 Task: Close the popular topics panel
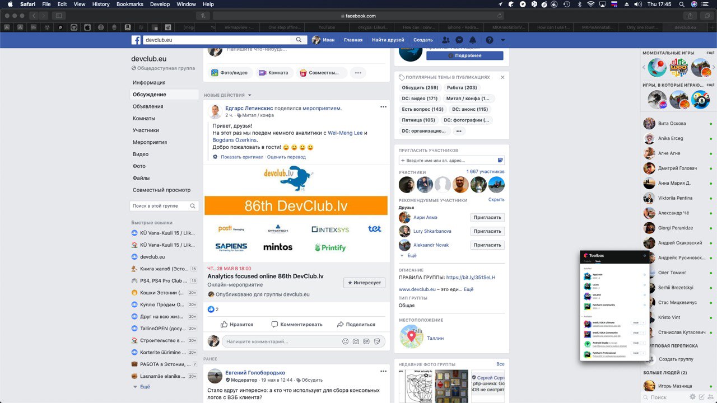pos(502,77)
